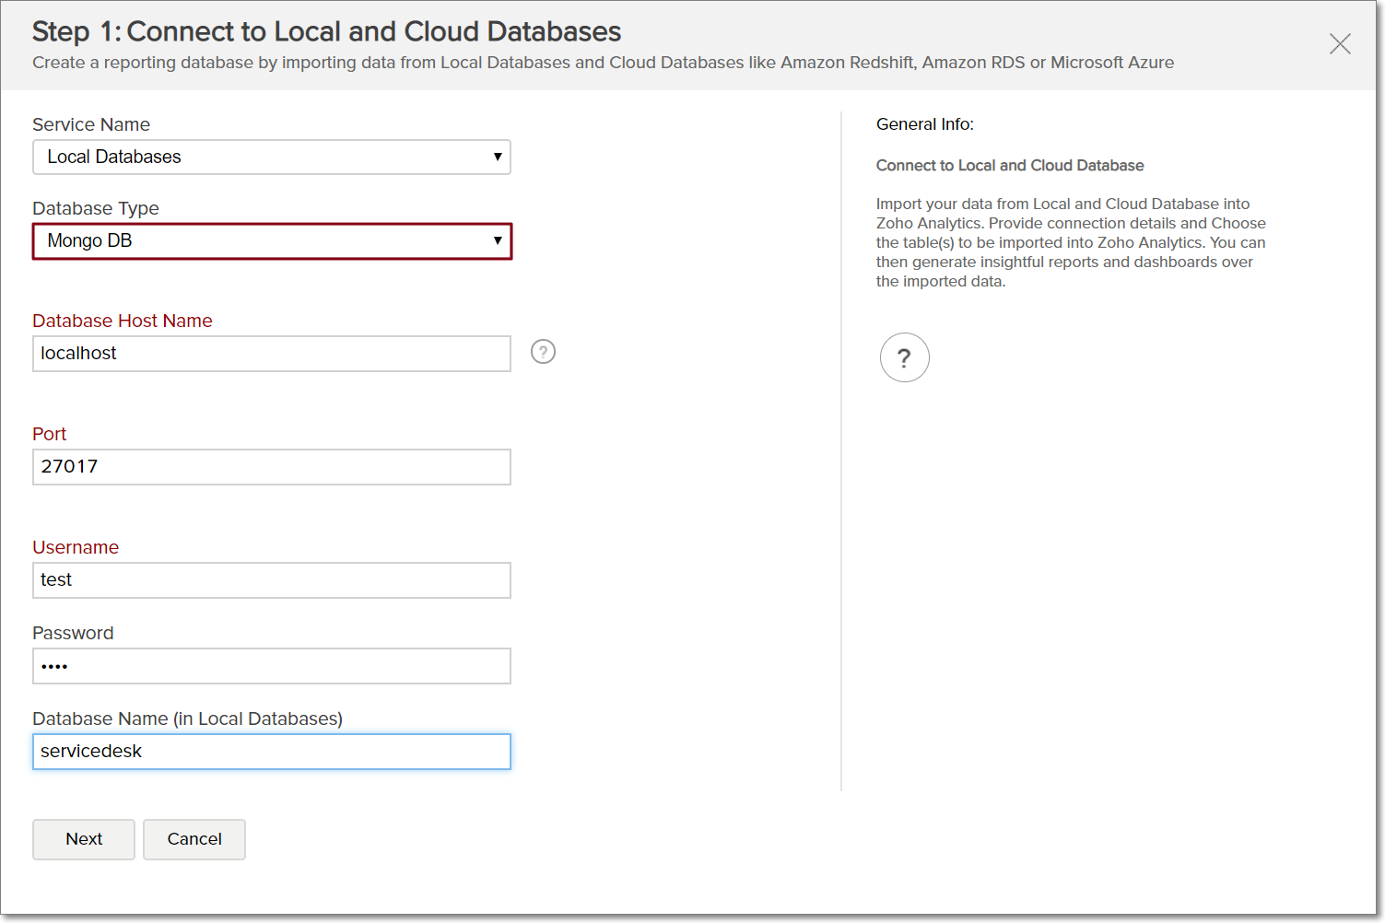Viewport: 1385px width, 923px height.
Task: Click the 'Username' label
Action: pyautogui.click(x=76, y=547)
